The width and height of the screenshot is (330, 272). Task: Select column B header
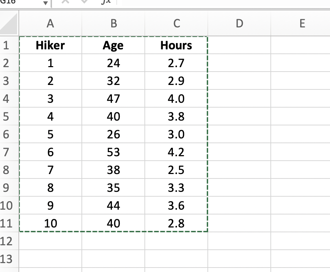(113, 23)
